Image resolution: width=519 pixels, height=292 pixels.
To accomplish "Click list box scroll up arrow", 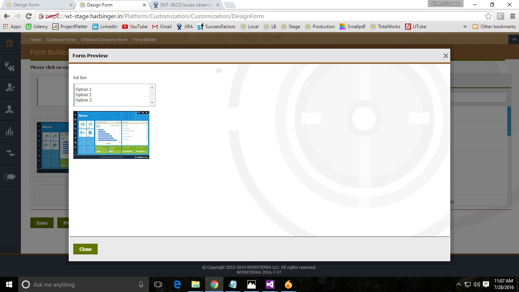I will click(152, 87).
